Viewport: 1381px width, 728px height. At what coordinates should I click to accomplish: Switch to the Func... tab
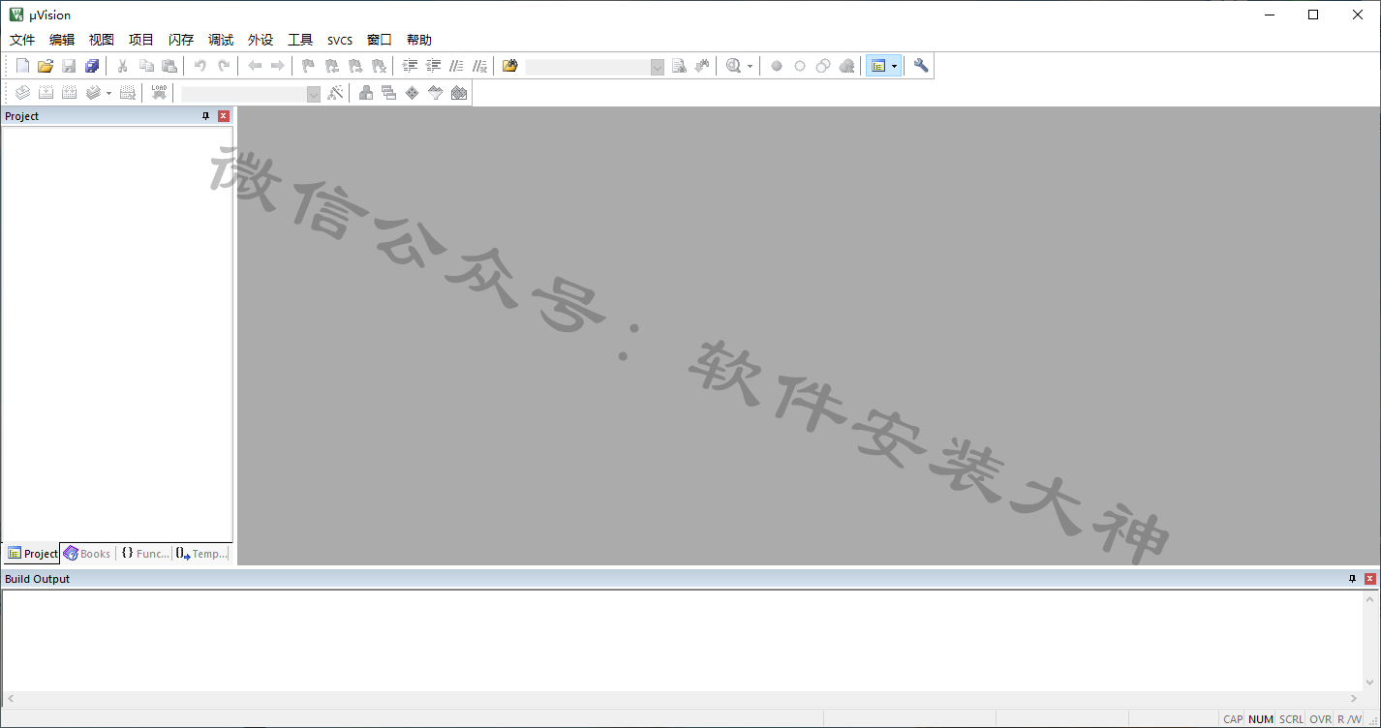click(145, 554)
